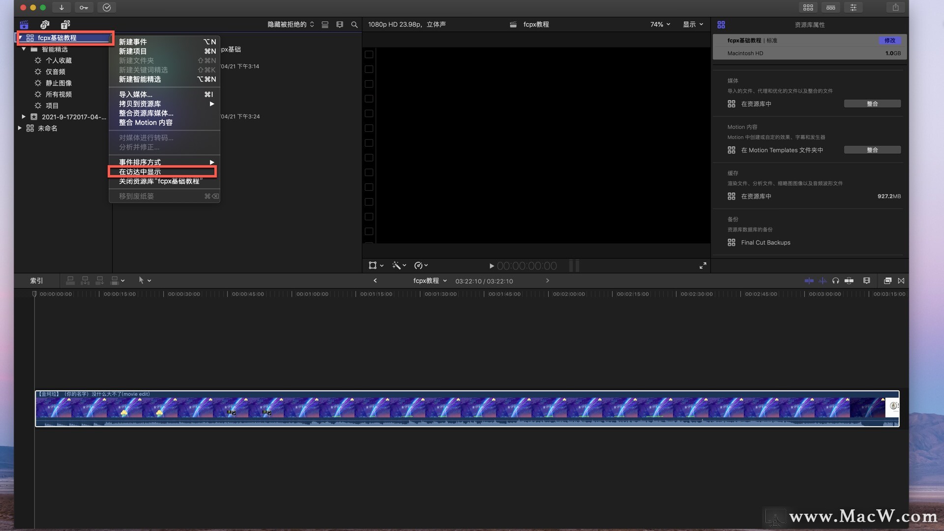
Task: Click the 修改 button in inspector
Action: (889, 40)
